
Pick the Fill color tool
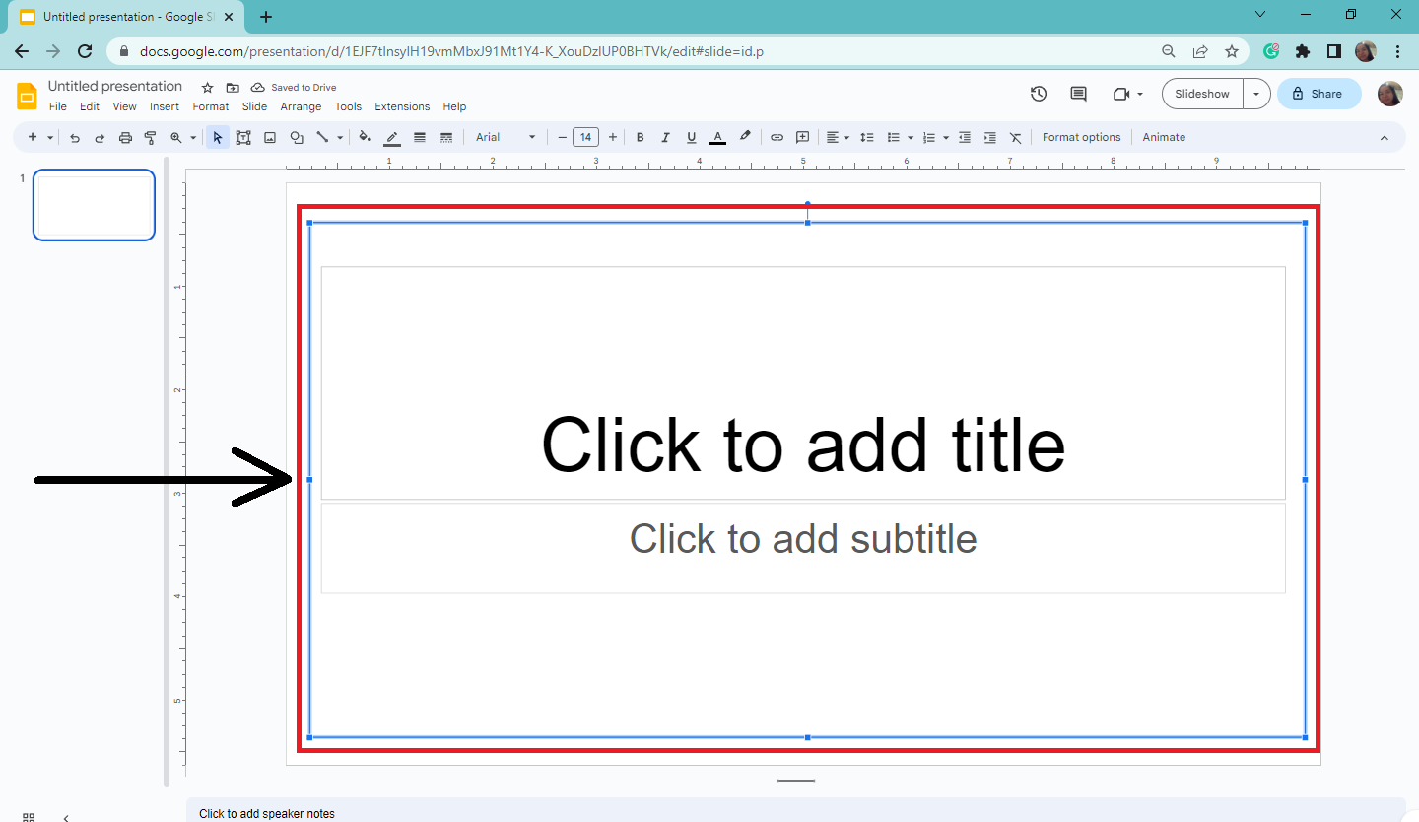(x=363, y=137)
